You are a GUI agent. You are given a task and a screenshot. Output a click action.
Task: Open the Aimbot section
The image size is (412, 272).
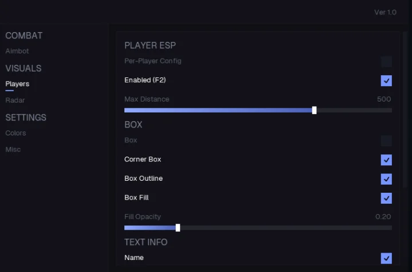click(x=17, y=51)
